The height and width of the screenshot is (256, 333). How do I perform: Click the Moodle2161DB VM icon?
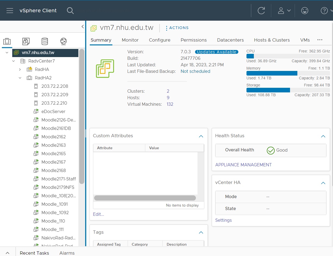pos(36,128)
